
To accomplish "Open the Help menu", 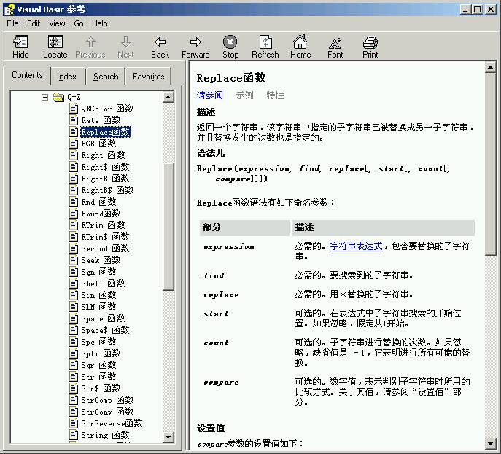I will [100, 23].
